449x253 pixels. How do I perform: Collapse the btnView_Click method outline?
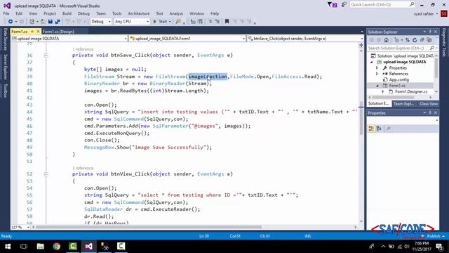tap(46, 174)
